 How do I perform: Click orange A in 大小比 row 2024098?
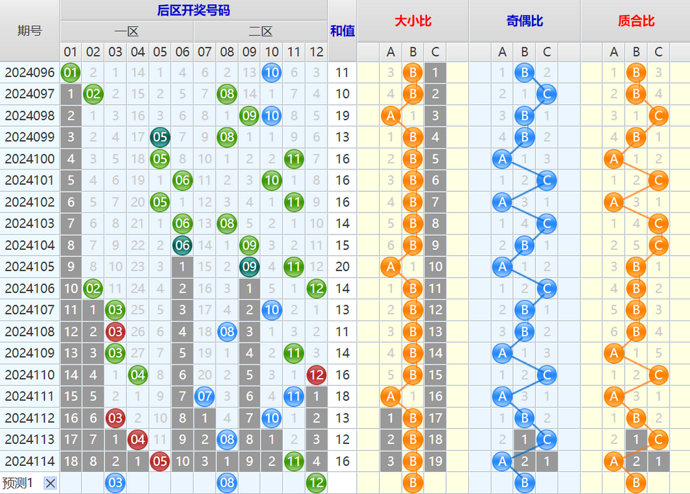391,116
